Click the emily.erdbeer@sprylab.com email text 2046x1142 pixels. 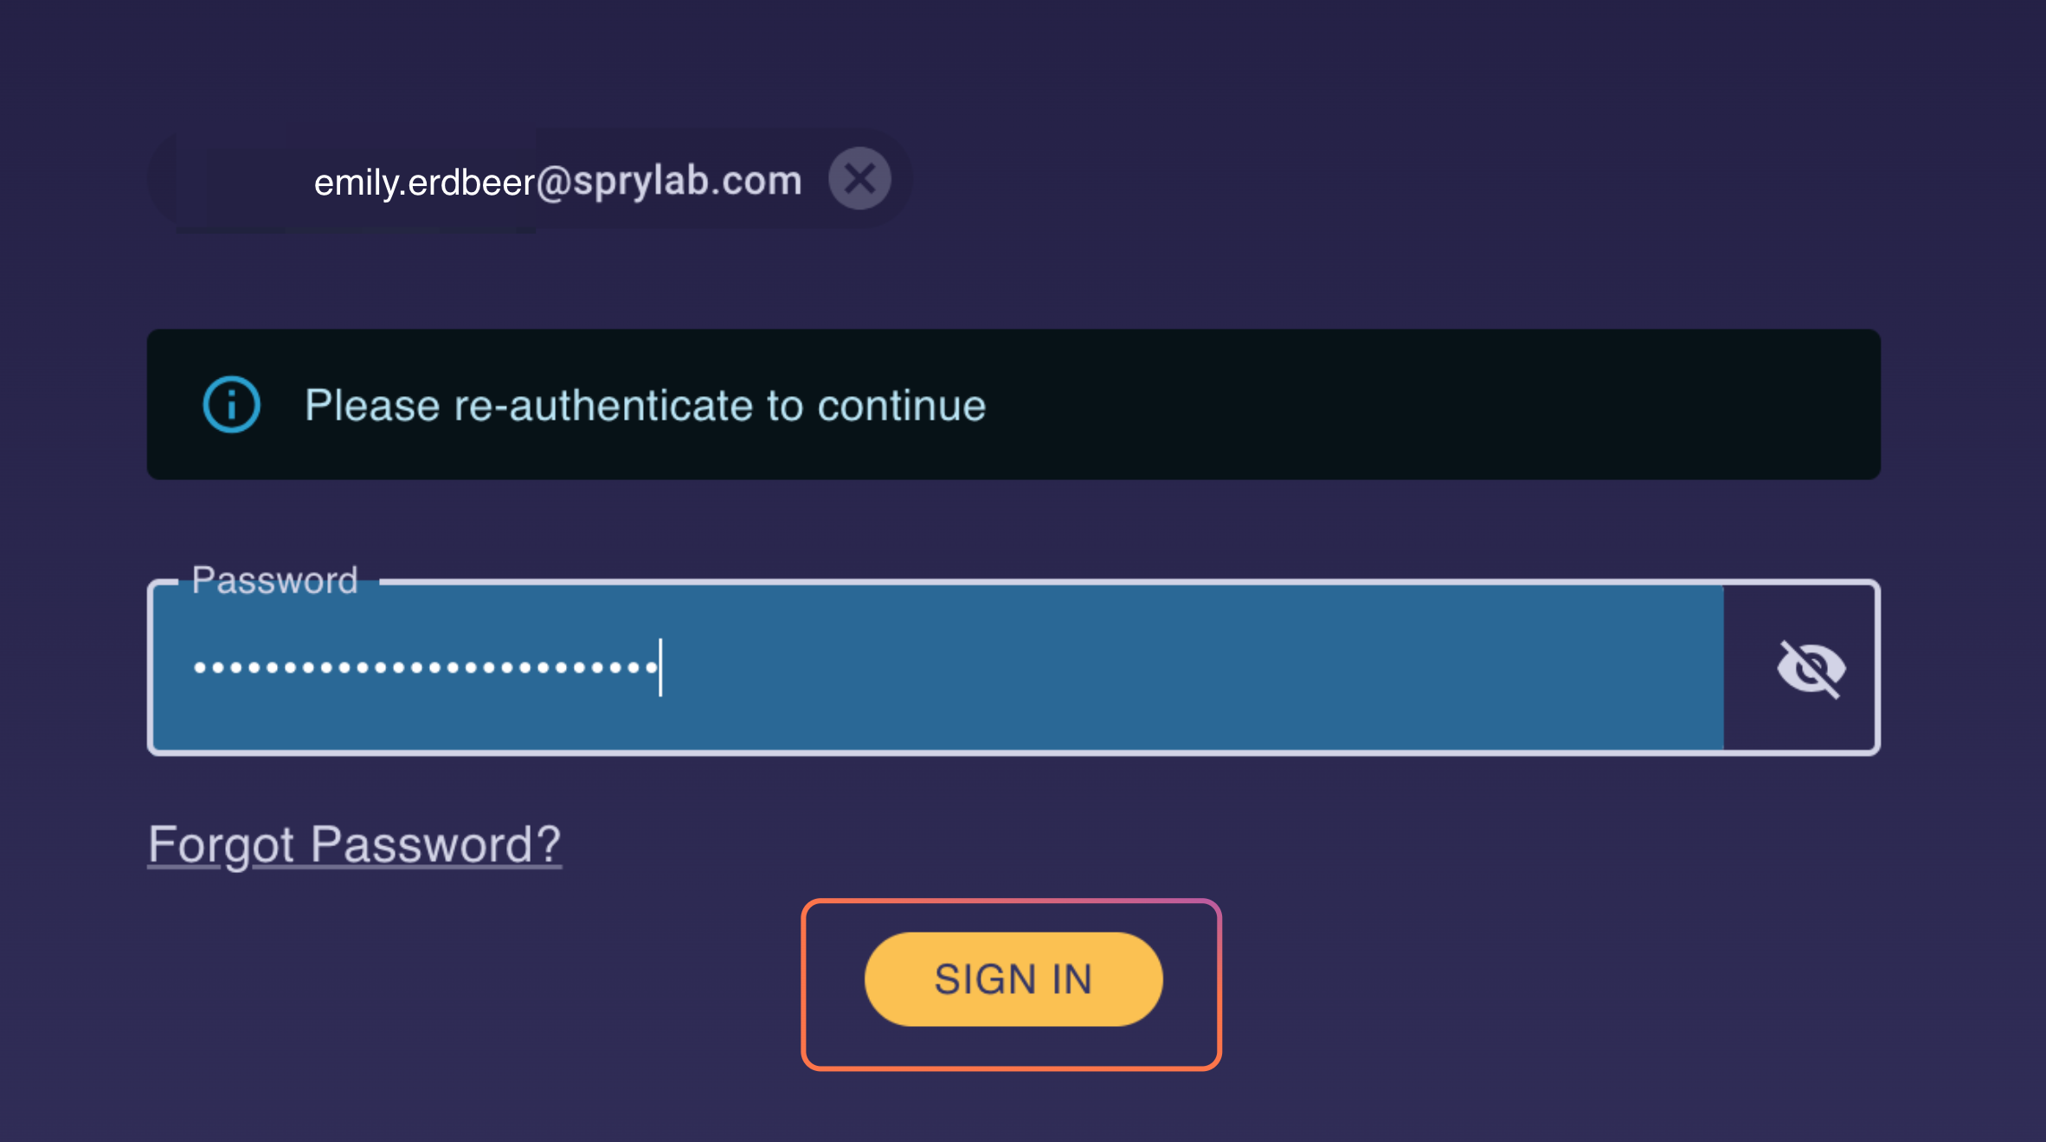point(557,182)
